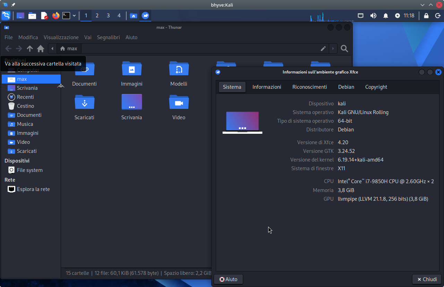This screenshot has height=287, width=444.
Task: Click the show desktop icon in the panel
Action: coord(20,16)
